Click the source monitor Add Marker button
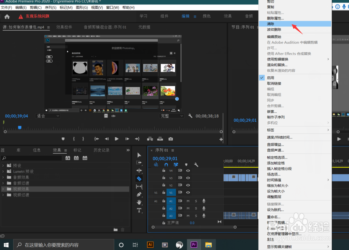The width and height of the screenshot is (349, 250). [63, 139]
